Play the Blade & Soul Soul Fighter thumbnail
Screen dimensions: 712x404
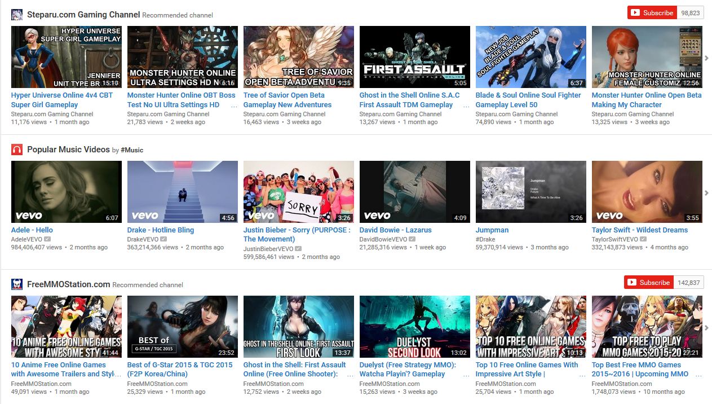coord(531,57)
